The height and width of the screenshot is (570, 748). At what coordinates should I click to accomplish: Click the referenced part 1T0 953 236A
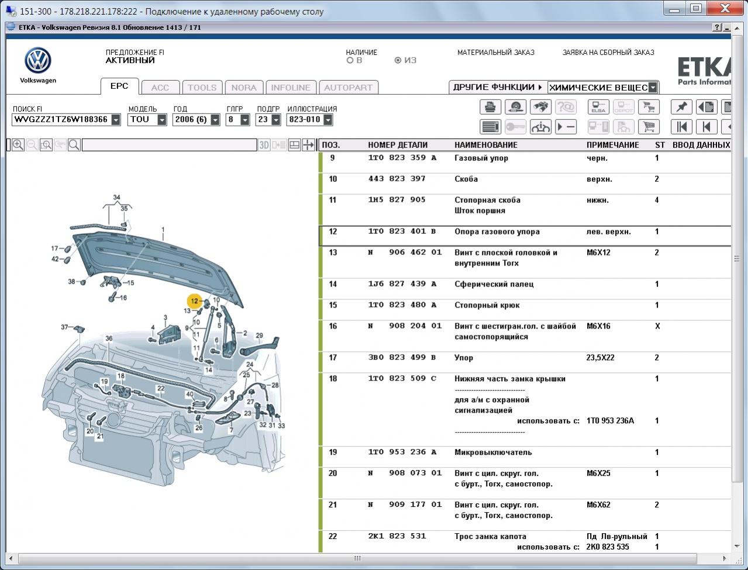click(610, 420)
